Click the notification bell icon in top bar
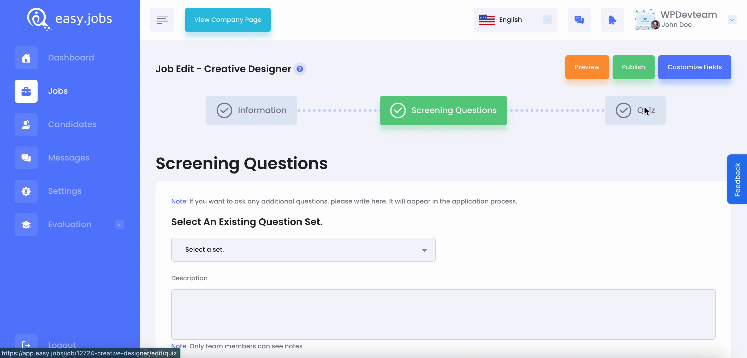This screenshot has width=747, height=358. pyautogui.click(x=612, y=20)
